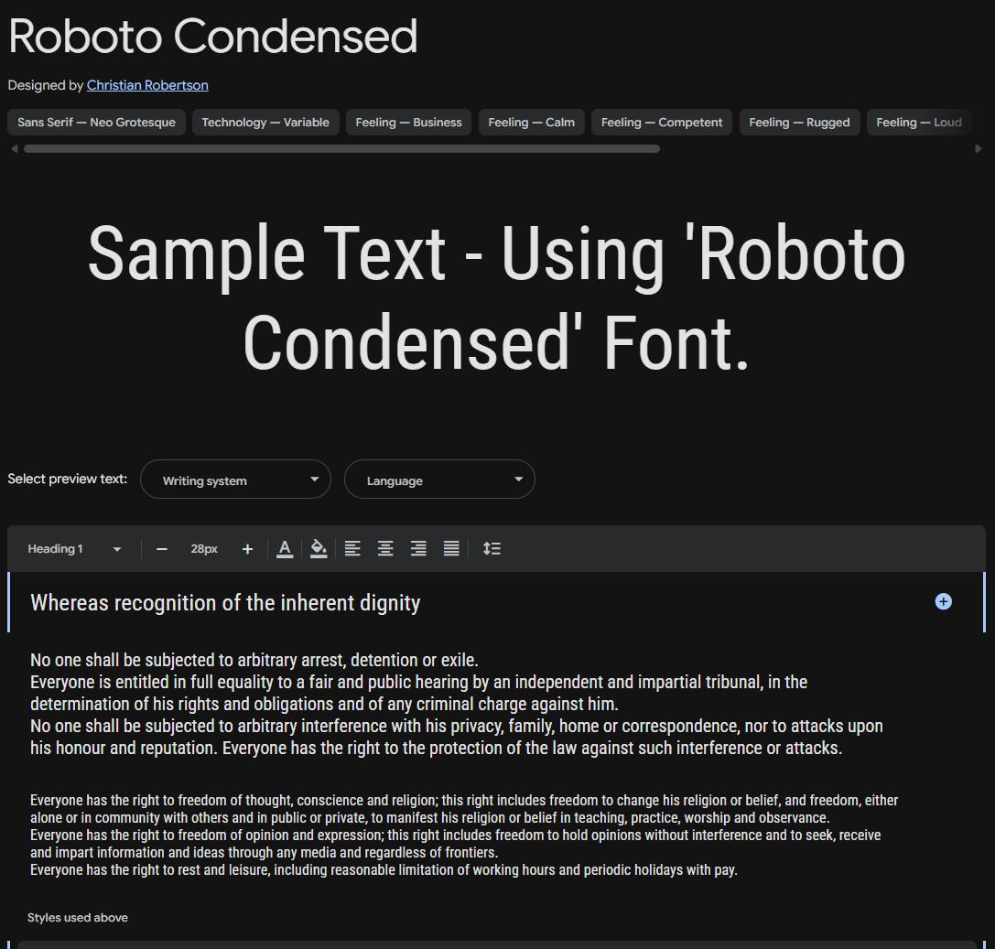Open the Language dropdown

pyautogui.click(x=439, y=479)
